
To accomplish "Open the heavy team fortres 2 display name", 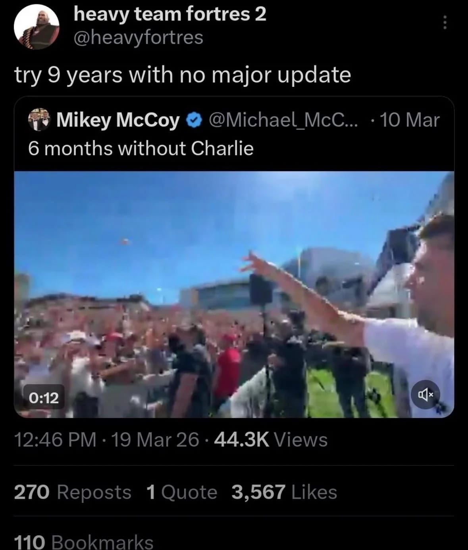I will 170,14.
